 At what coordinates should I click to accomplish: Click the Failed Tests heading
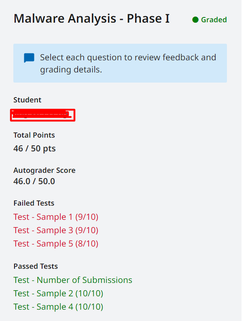(34, 203)
